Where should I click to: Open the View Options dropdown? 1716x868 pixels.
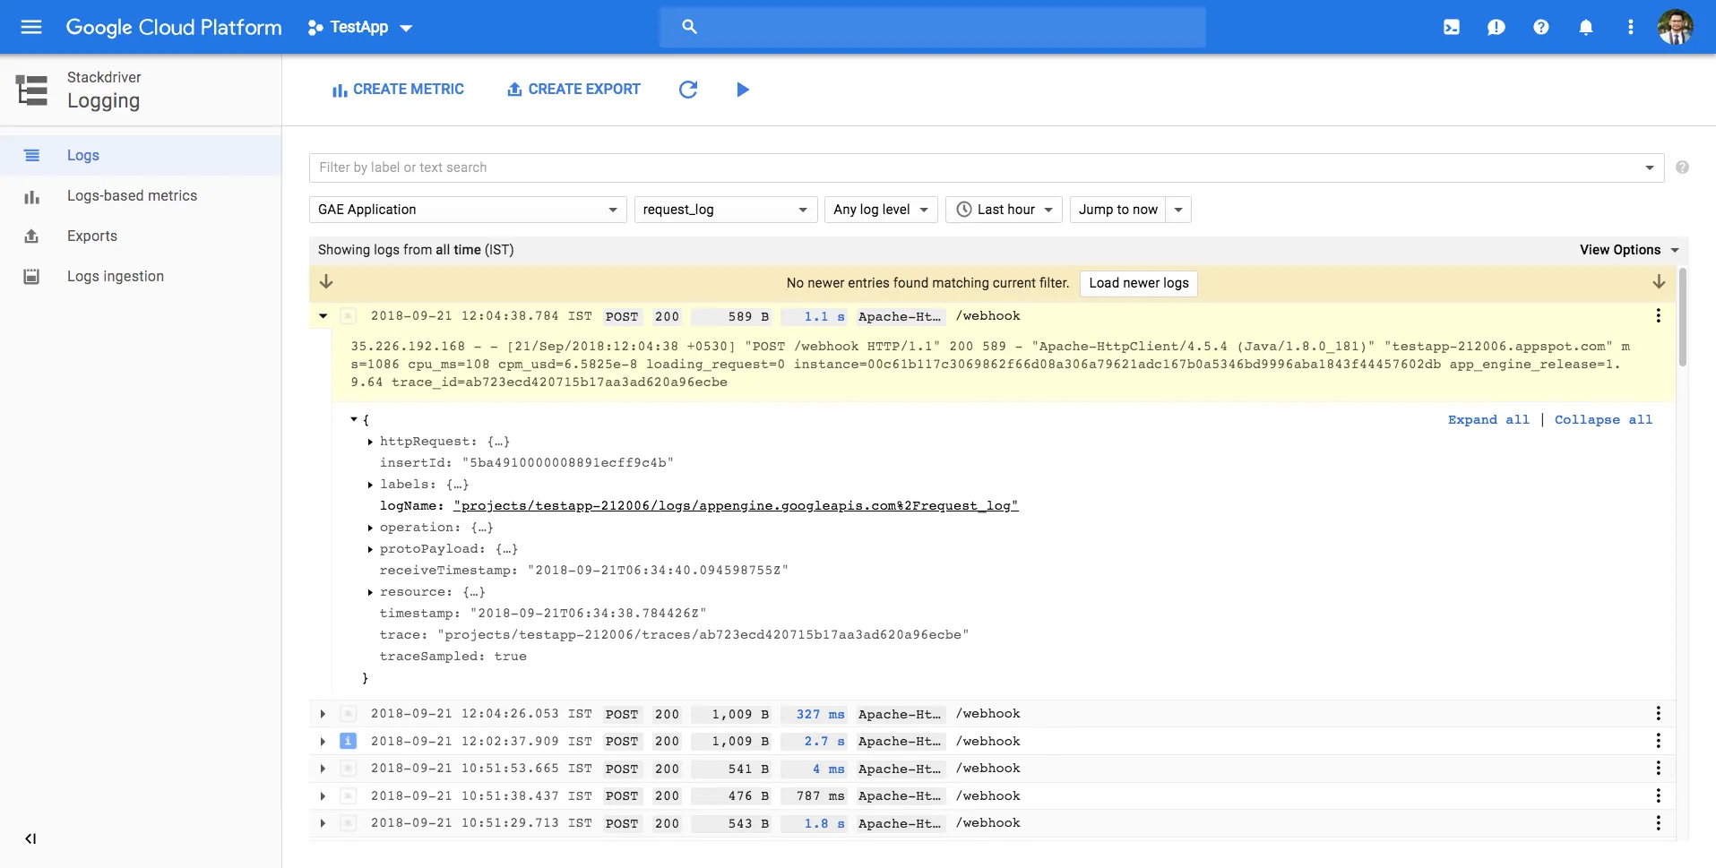click(x=1629, y=250)
